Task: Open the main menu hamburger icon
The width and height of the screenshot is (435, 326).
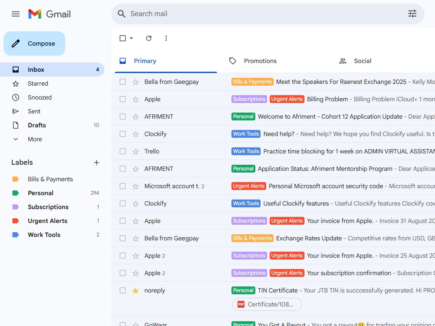Action: (x=16, y=14)
